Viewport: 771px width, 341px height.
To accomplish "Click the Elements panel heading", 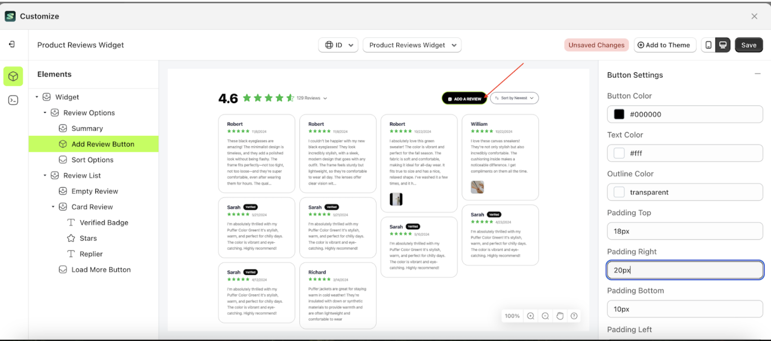I will point(54,74).
